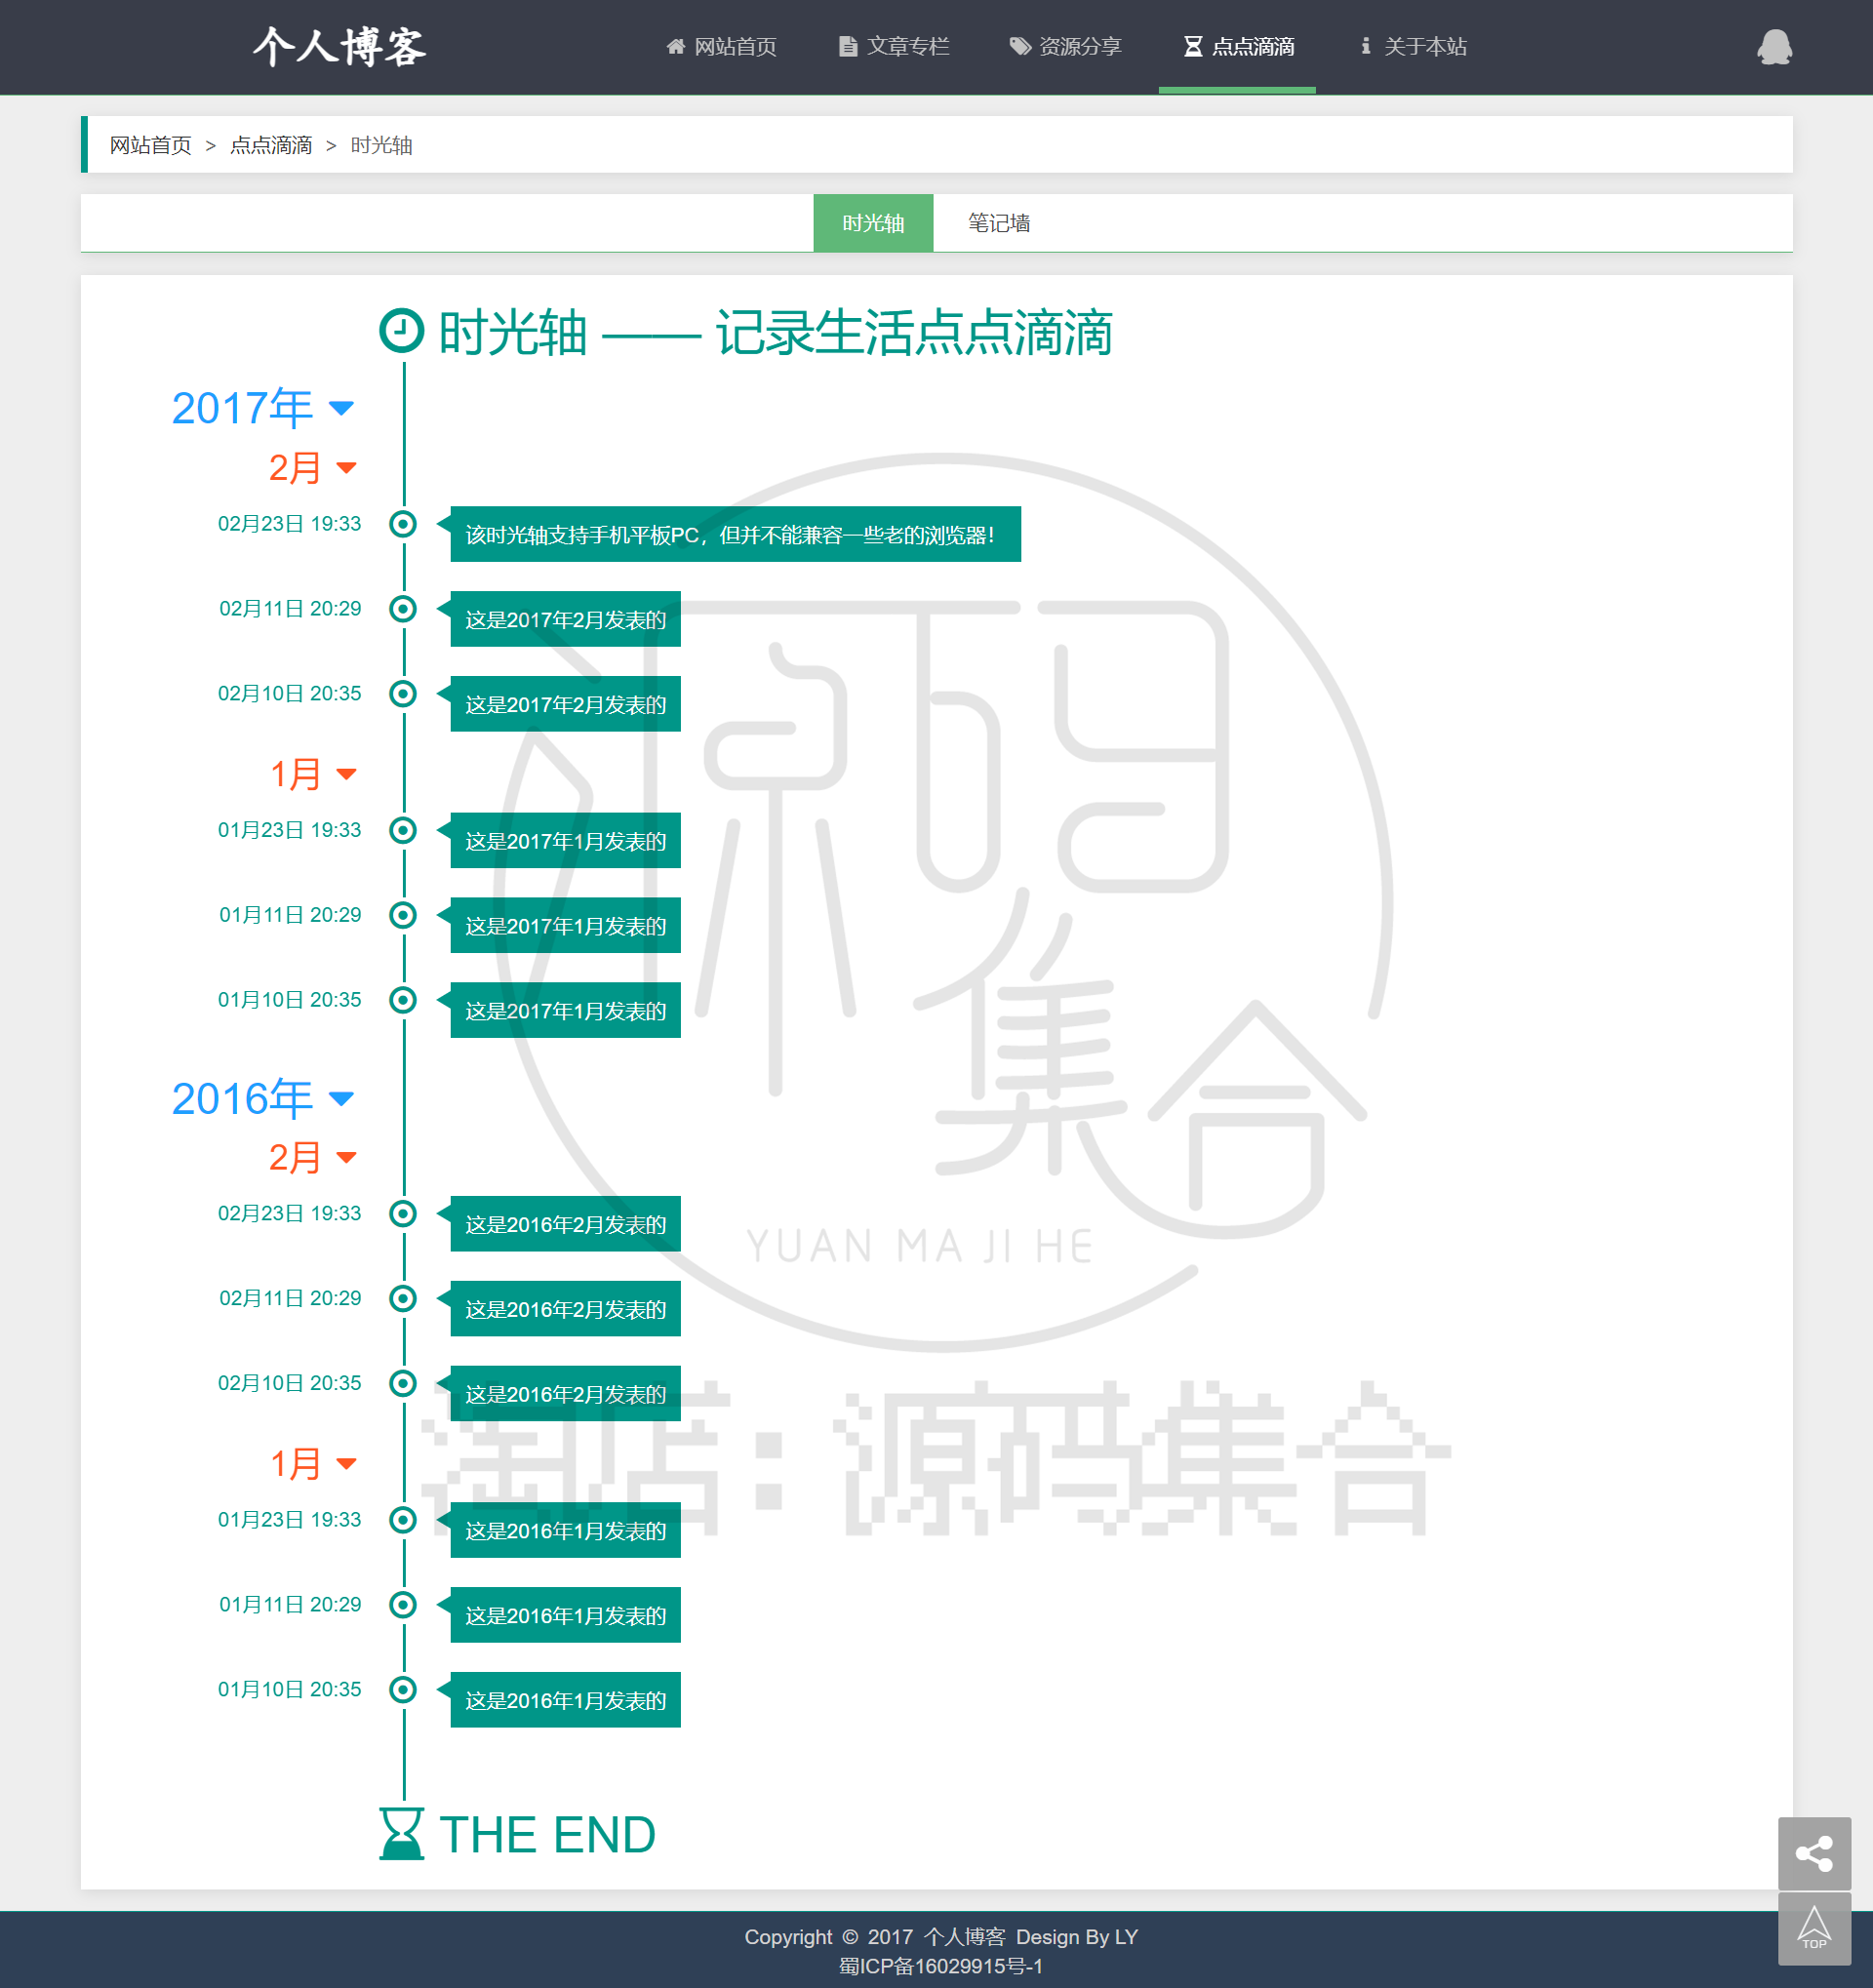The width and height of the screenshot is (1873, 1988).
Task: Click timeline node for 2017 02月23日 19:33
Action: (x=403, y=524)
